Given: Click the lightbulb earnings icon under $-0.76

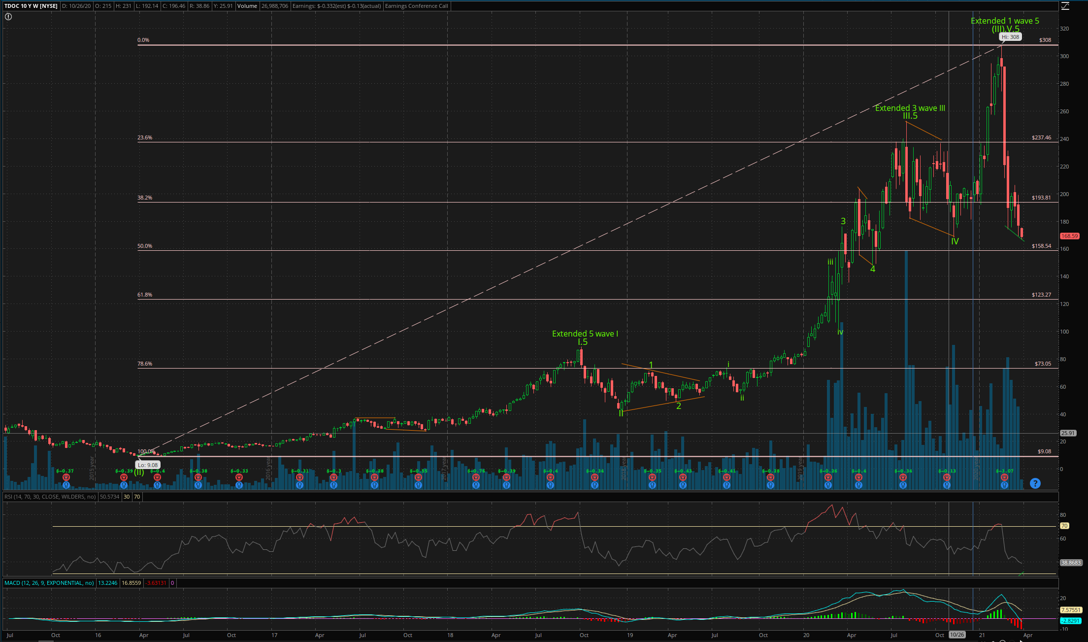Looking at the screenshot, I should (x=476, y=485).
